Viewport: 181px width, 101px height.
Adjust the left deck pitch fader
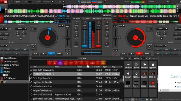click(x=68, y=38)
